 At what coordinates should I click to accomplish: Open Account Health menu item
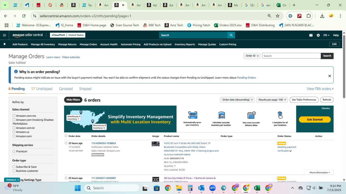[x=109, y=44]
